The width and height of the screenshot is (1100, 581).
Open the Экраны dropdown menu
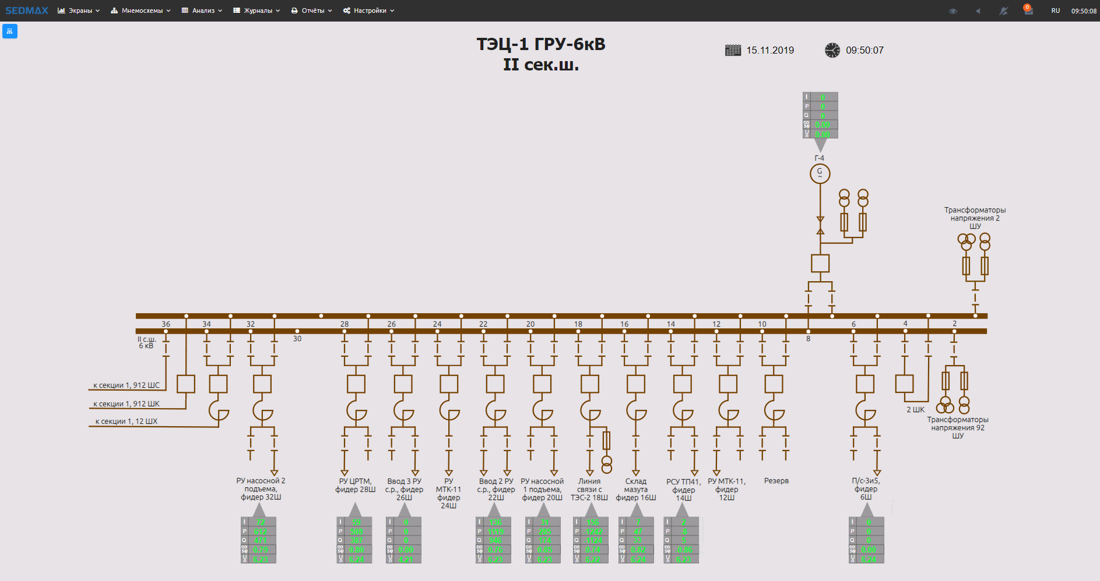pyautogui.click(x=79, y=10)
